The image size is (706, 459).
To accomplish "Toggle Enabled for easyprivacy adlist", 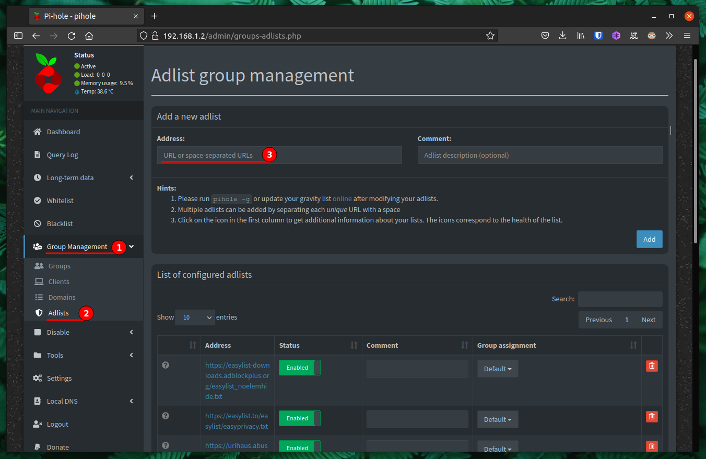I will pyautogui.click(x=300, y=418).
